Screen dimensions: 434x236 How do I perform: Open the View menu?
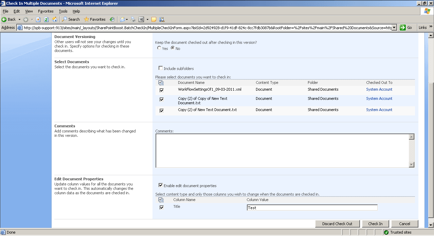coord(29,11)
